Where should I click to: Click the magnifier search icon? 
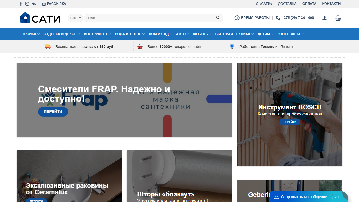pyautogui.click(x=218, y=18)
